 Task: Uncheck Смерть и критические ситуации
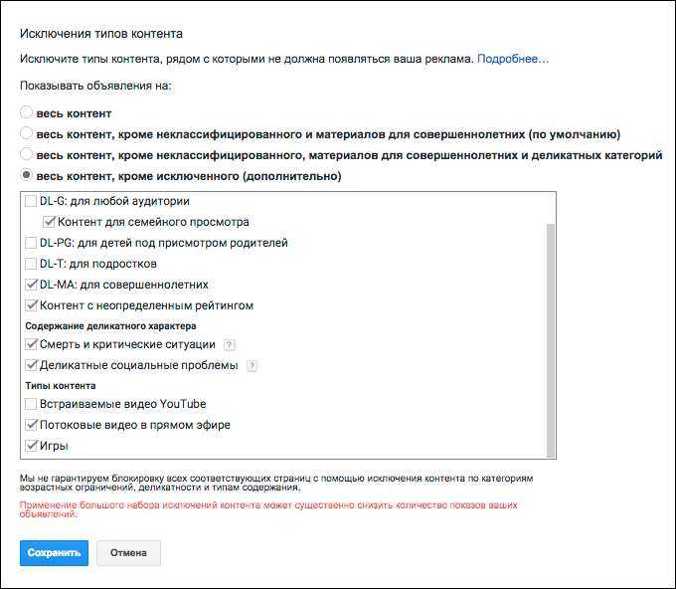pyautogui.click(x=31, y=344)
